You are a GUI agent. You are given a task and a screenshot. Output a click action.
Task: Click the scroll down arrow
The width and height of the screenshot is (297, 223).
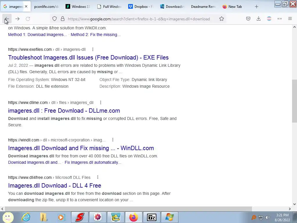tap(294, 204)
